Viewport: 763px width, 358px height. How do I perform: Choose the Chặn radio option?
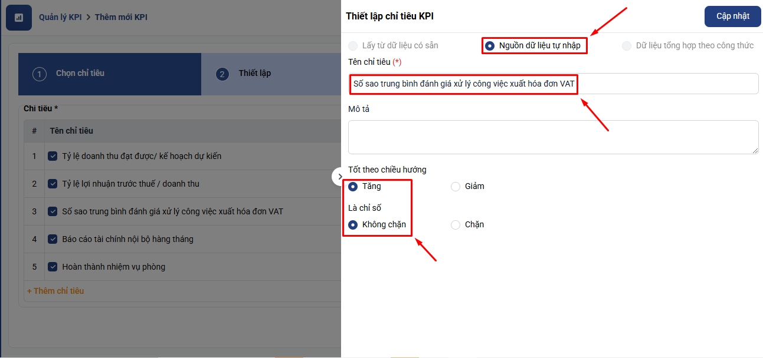[456, 225]
